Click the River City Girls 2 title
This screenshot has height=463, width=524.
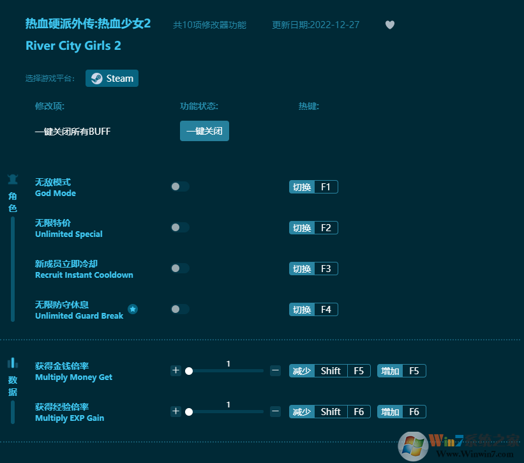(73, 45)
